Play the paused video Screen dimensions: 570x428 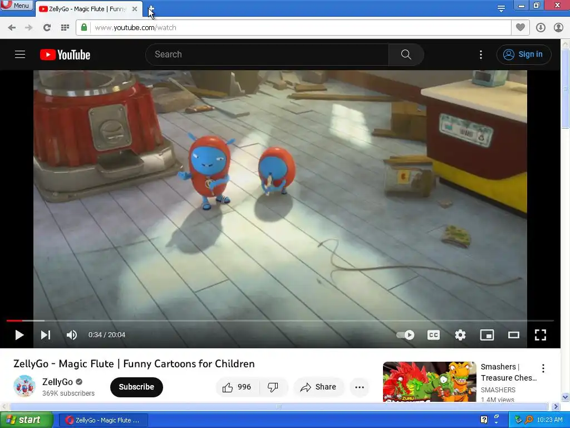click(x=19, y=335)
